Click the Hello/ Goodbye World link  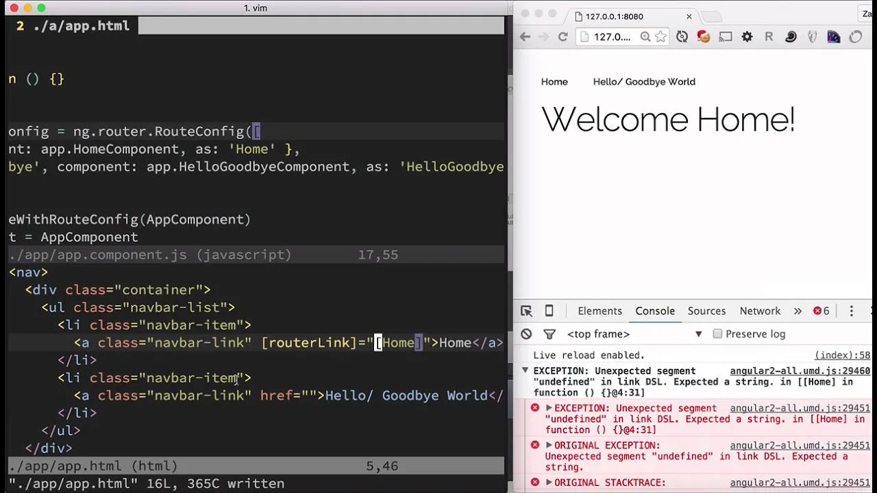(x=644, y=81)
